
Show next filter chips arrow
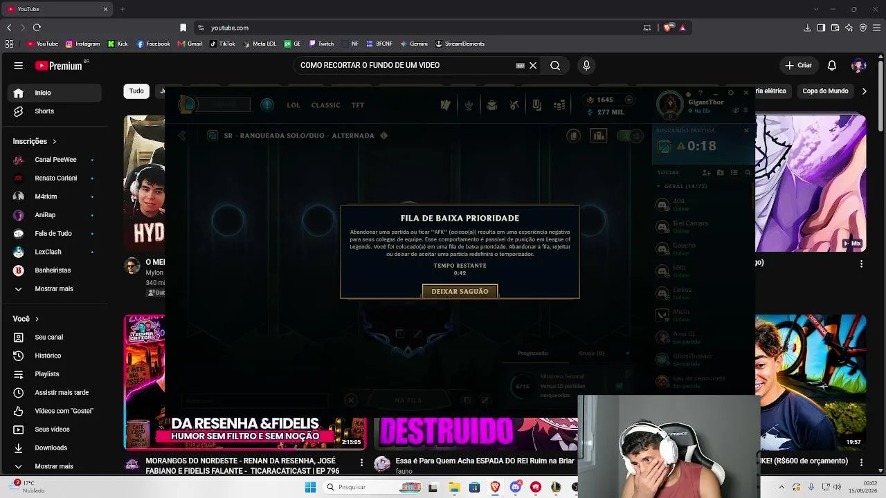[864, 91]
